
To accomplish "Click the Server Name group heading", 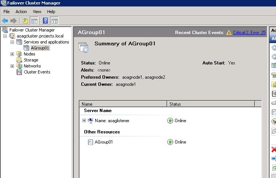I will 98,111.
